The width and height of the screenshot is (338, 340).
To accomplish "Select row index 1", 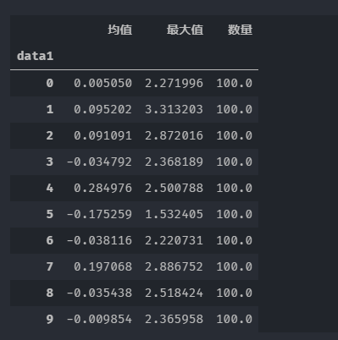I will tap(50, 109).
